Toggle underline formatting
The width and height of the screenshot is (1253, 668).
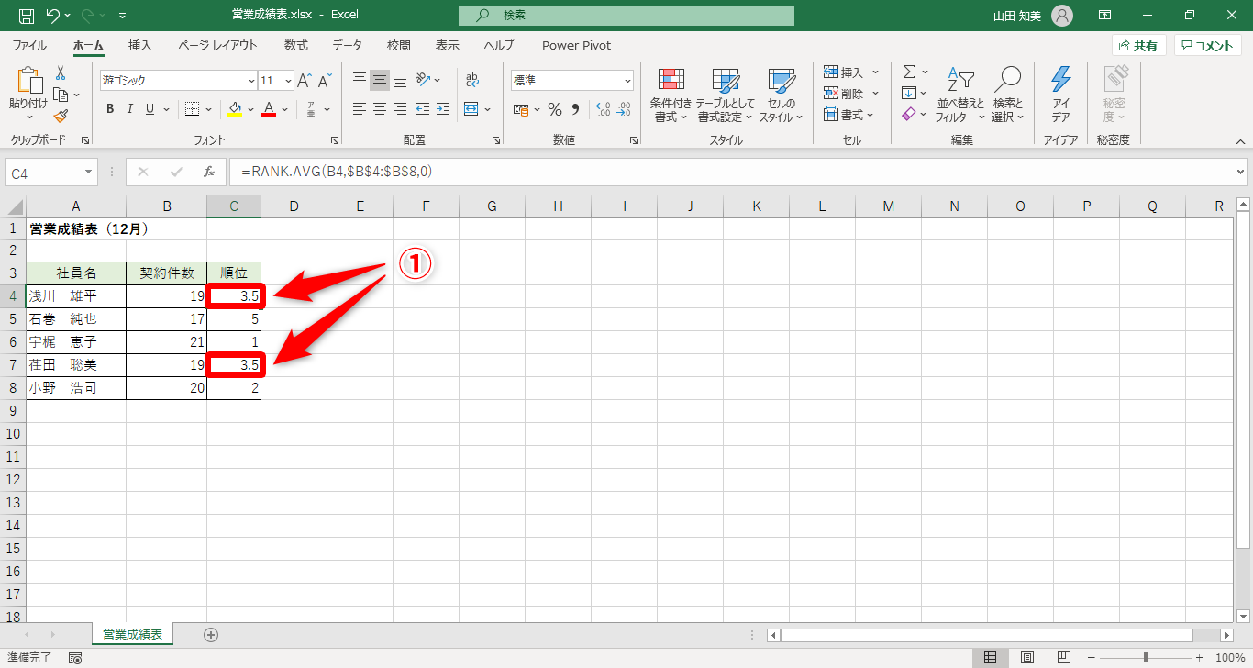click(150, 109)
